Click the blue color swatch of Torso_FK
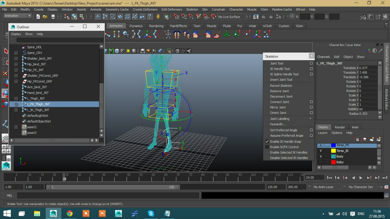 click(x=333, y=145)
